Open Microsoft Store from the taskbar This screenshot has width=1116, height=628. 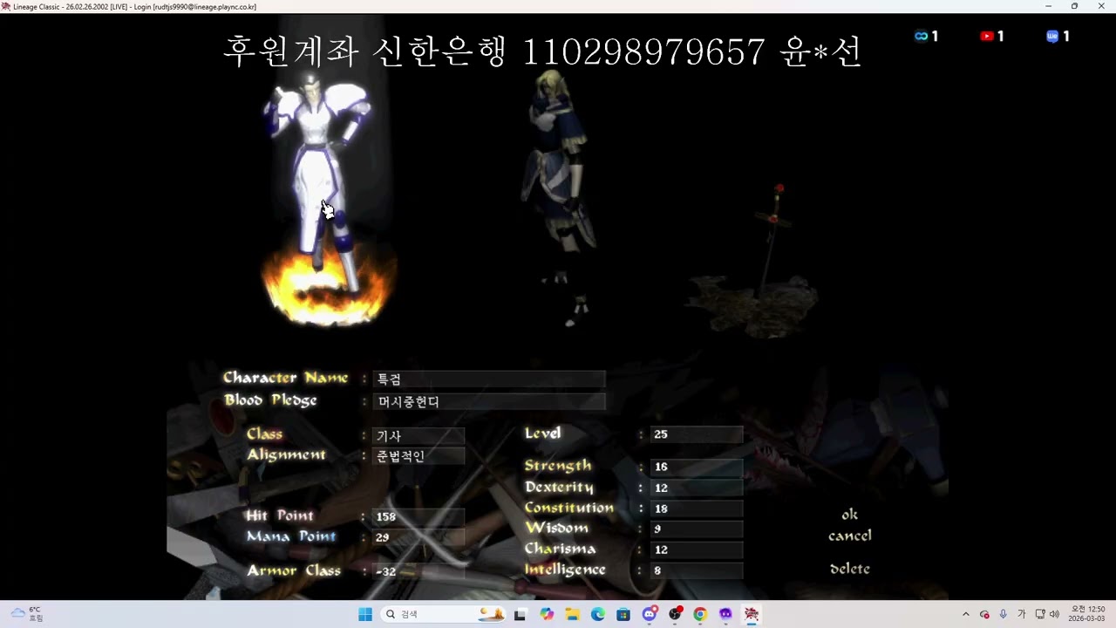click(623, 614)
